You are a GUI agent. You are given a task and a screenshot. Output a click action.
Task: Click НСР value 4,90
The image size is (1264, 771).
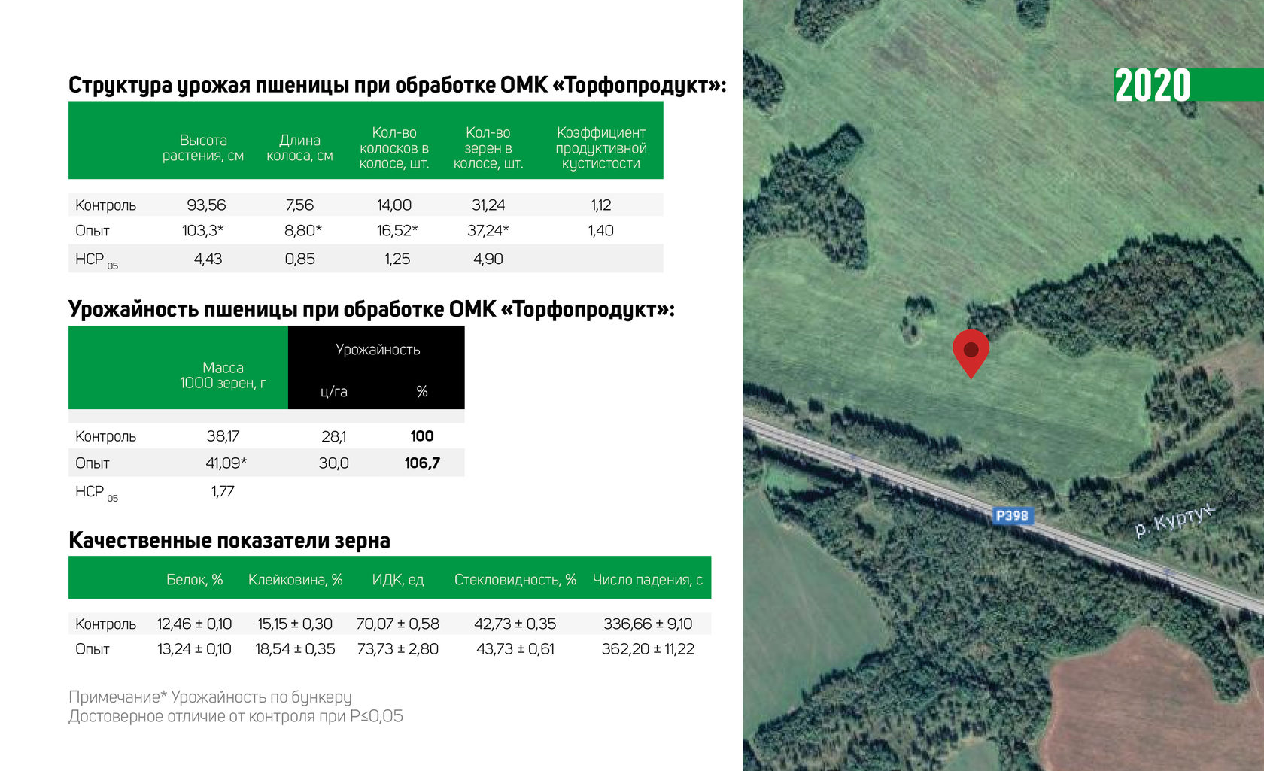[488, 259]
